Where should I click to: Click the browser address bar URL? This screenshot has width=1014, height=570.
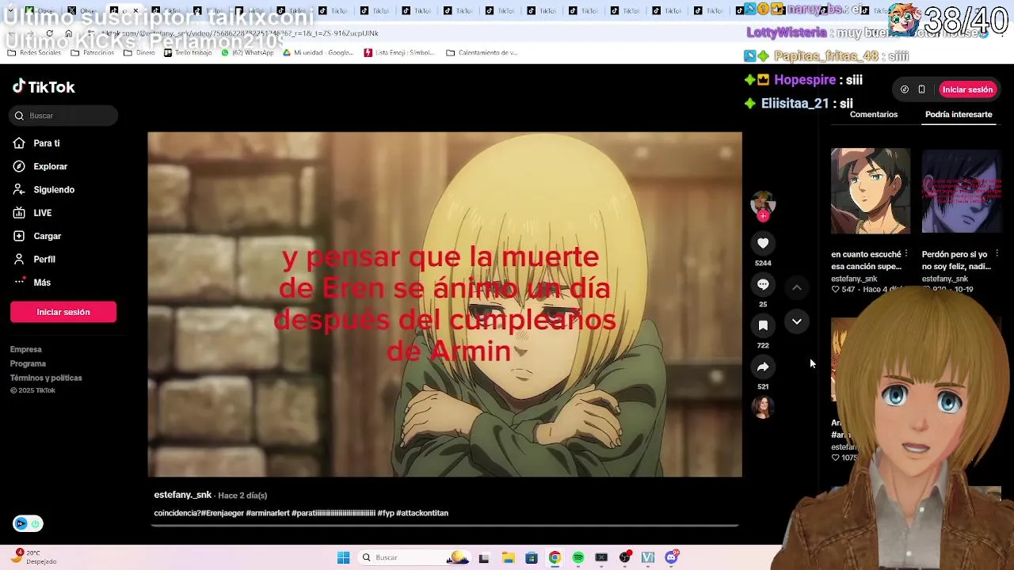(242, 33)
